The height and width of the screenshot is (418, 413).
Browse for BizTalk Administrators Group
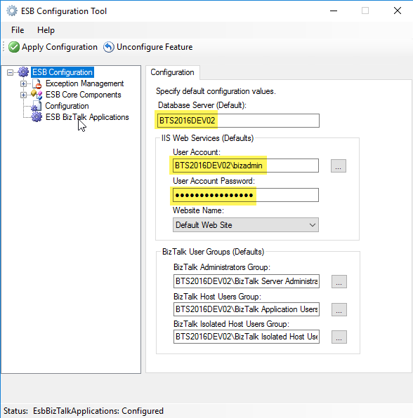(339, 281)
